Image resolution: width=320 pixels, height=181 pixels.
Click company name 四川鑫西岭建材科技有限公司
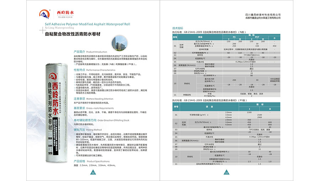tap(263, 15)
